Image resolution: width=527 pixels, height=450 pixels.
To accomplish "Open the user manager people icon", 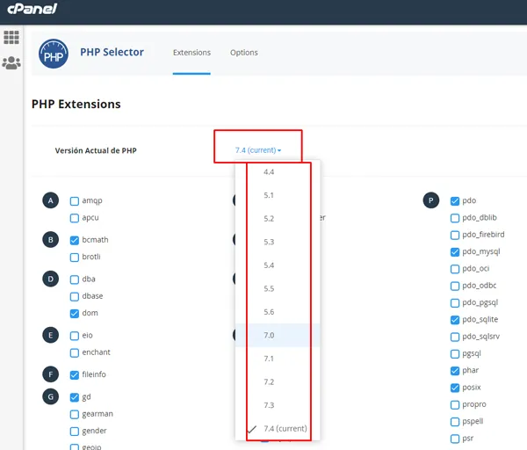I will tap(11, 63).
